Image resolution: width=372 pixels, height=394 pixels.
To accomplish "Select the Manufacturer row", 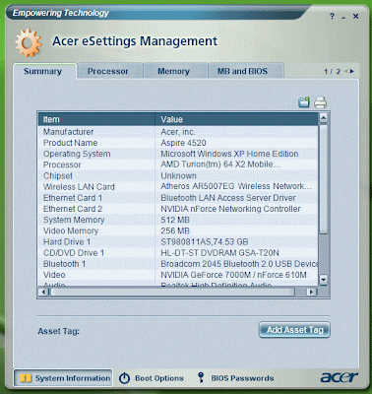I will [x=178, y=132].
